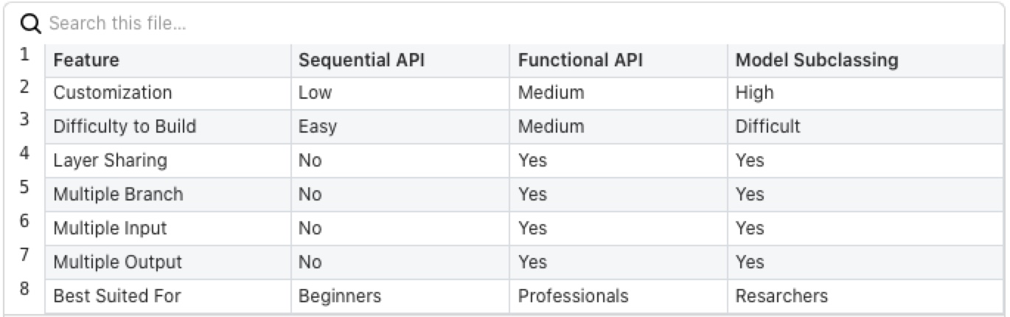1010x317 pixels.
Task: Select the Feature column header
Action: point(168,60)
